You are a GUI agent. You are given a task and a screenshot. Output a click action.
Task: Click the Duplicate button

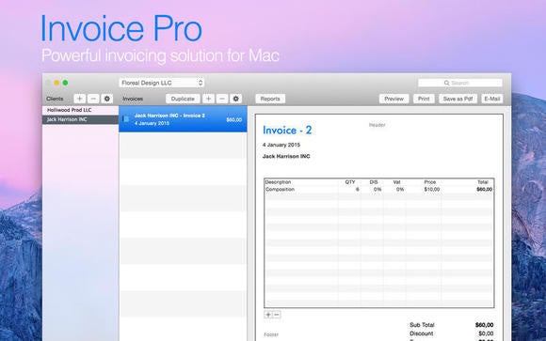click(183, 99)
